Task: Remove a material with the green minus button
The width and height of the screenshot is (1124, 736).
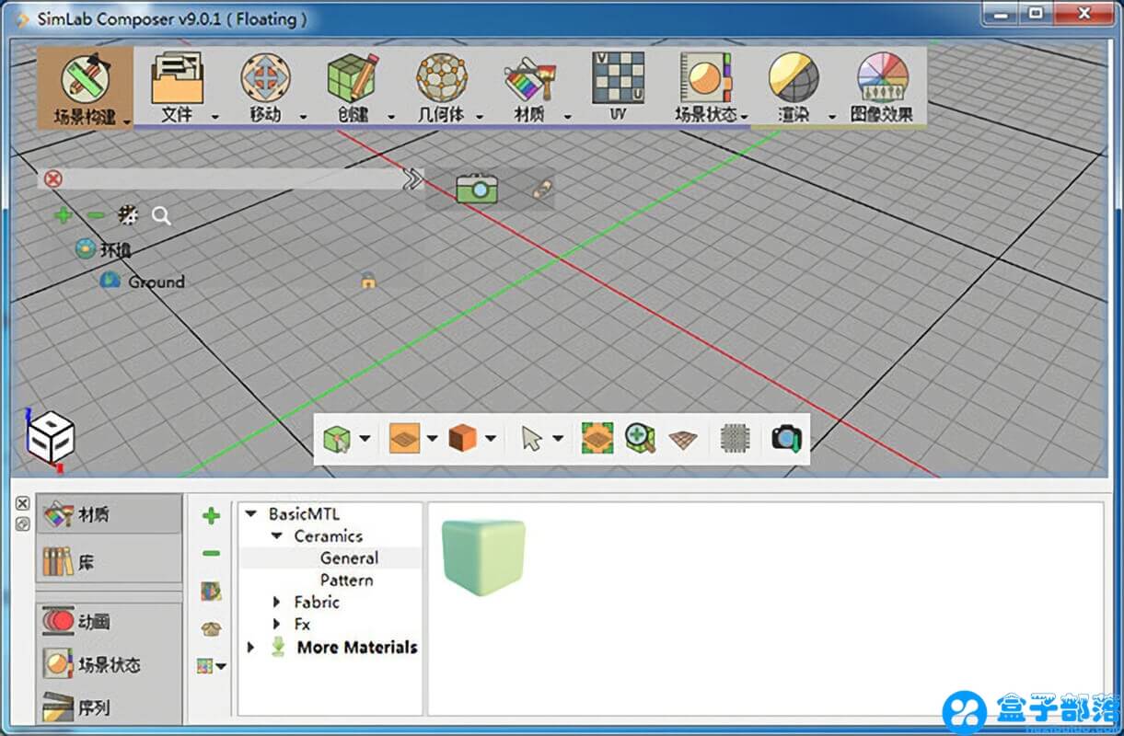Action: point(211,554)
